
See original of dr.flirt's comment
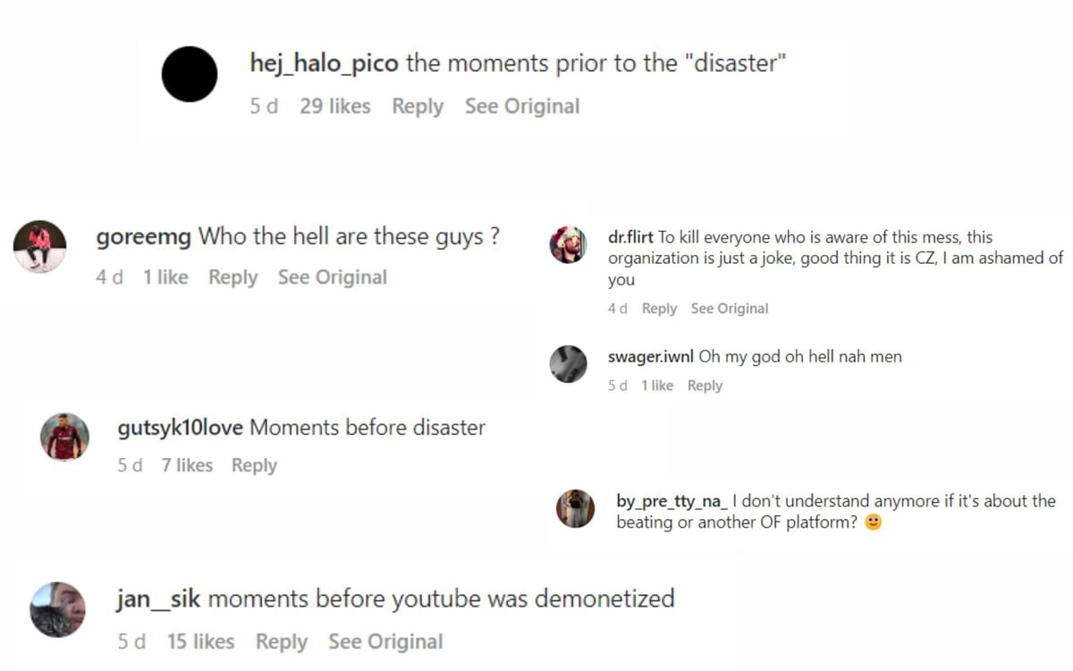pyautogui.click(x=730, y=309)
